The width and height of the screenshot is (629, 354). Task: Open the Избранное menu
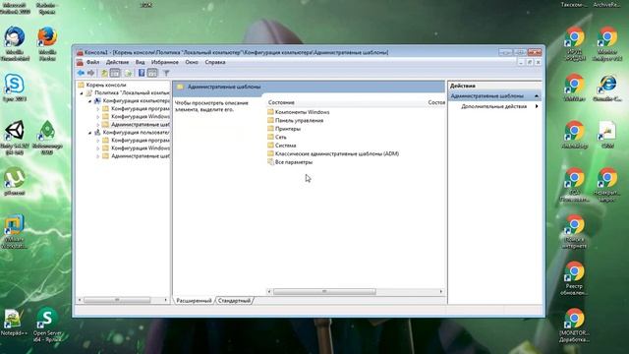[x=165, y=62]
